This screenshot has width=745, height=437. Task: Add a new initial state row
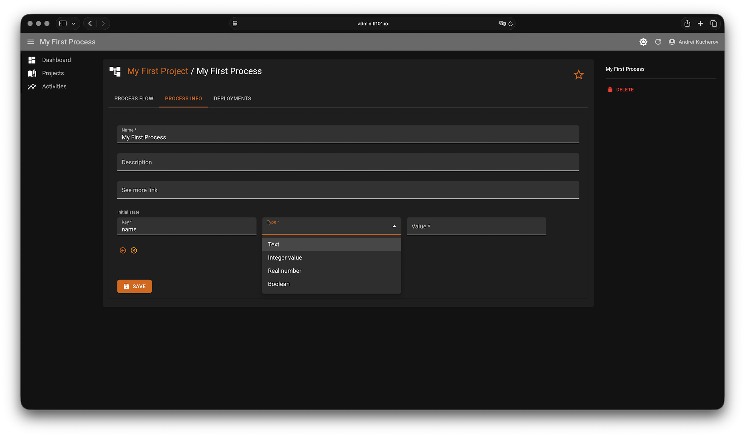123,250
